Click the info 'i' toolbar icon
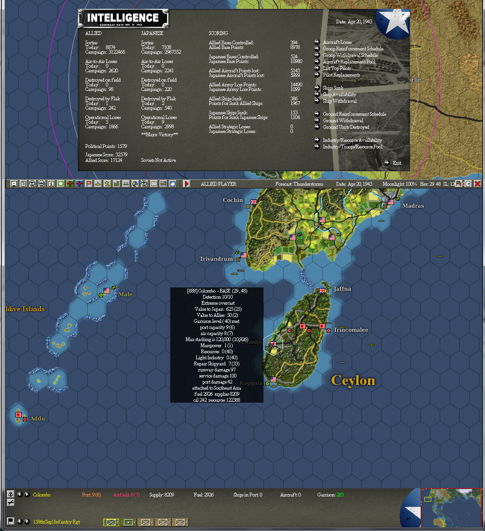The width and height of the screenshot is (485, 531). point(51,184)
